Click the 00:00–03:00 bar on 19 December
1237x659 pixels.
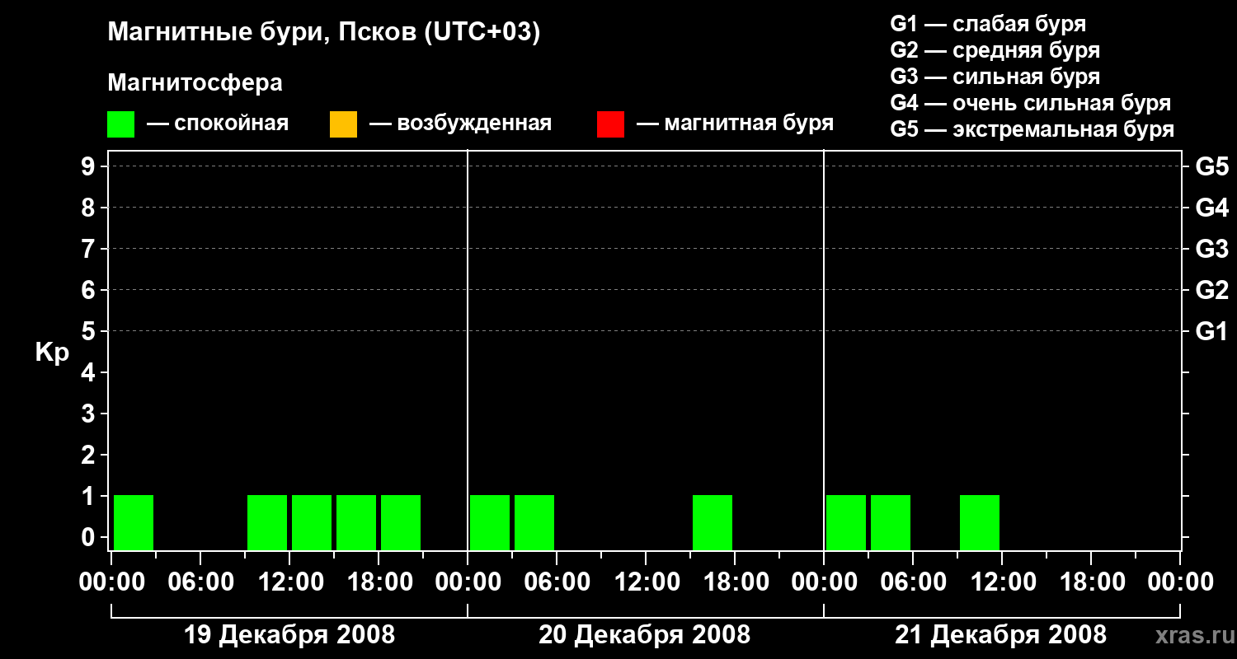coord(134,522)
